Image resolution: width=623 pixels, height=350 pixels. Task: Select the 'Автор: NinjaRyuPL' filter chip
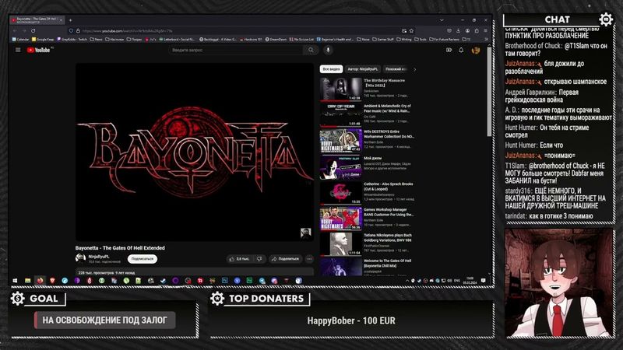pyautogui.click(x=364, y=69)
